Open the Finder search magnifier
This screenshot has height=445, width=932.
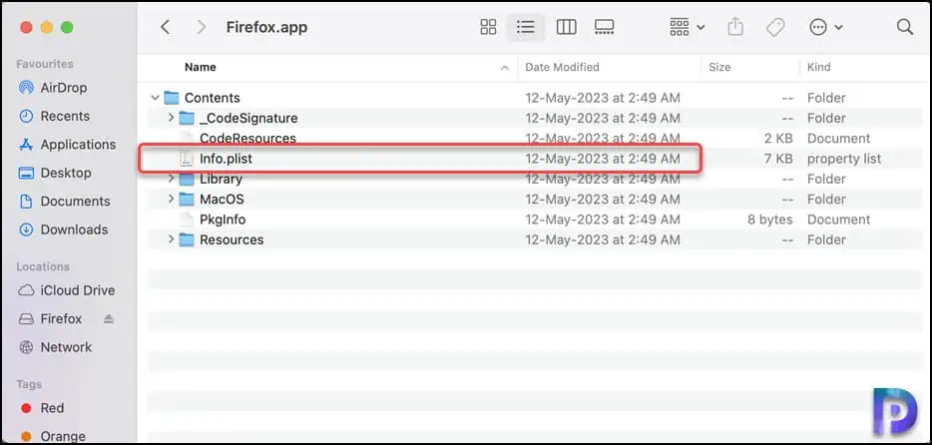[x=905, y=27]
